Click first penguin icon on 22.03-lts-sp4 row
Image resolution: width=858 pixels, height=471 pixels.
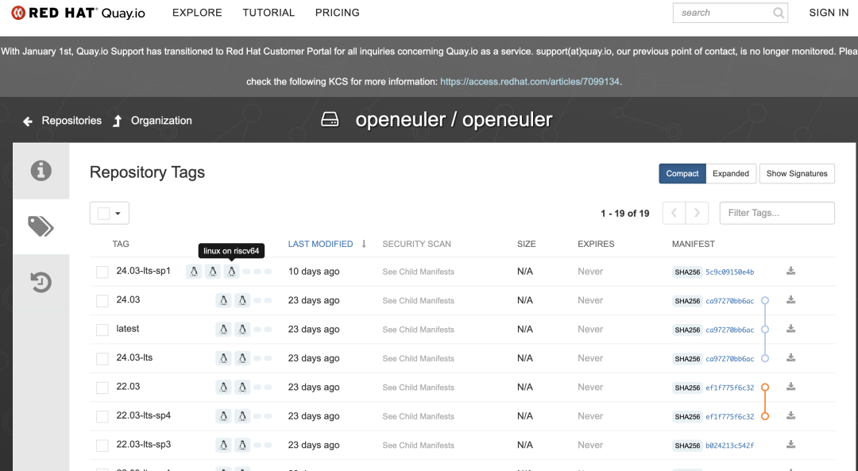[x=223, y=416]
